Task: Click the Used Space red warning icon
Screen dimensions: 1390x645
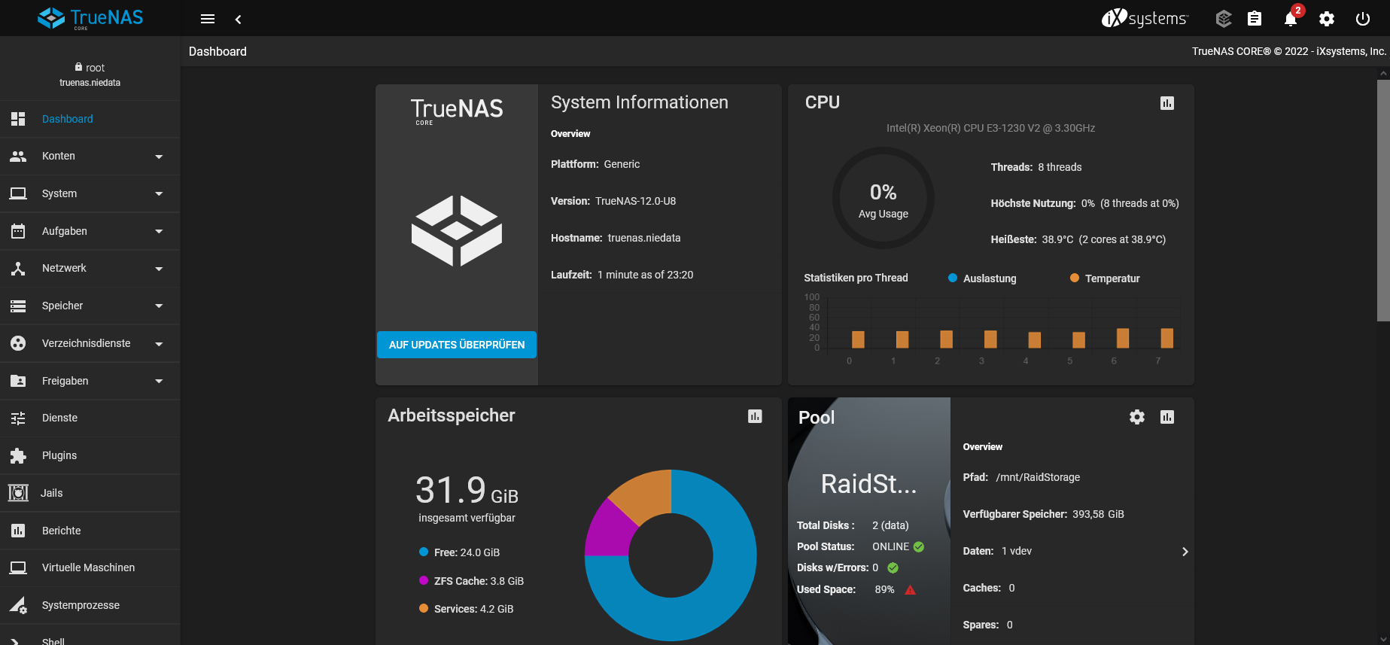Action: (x=910, y=589)
